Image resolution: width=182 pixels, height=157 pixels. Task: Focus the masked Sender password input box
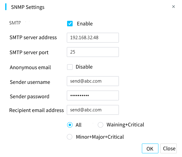tap(93, 95)
